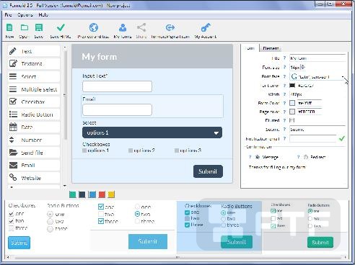The height and width of the screenshot is (265, 355).
Task: Click the Title input field
Action: click(317, 58)
